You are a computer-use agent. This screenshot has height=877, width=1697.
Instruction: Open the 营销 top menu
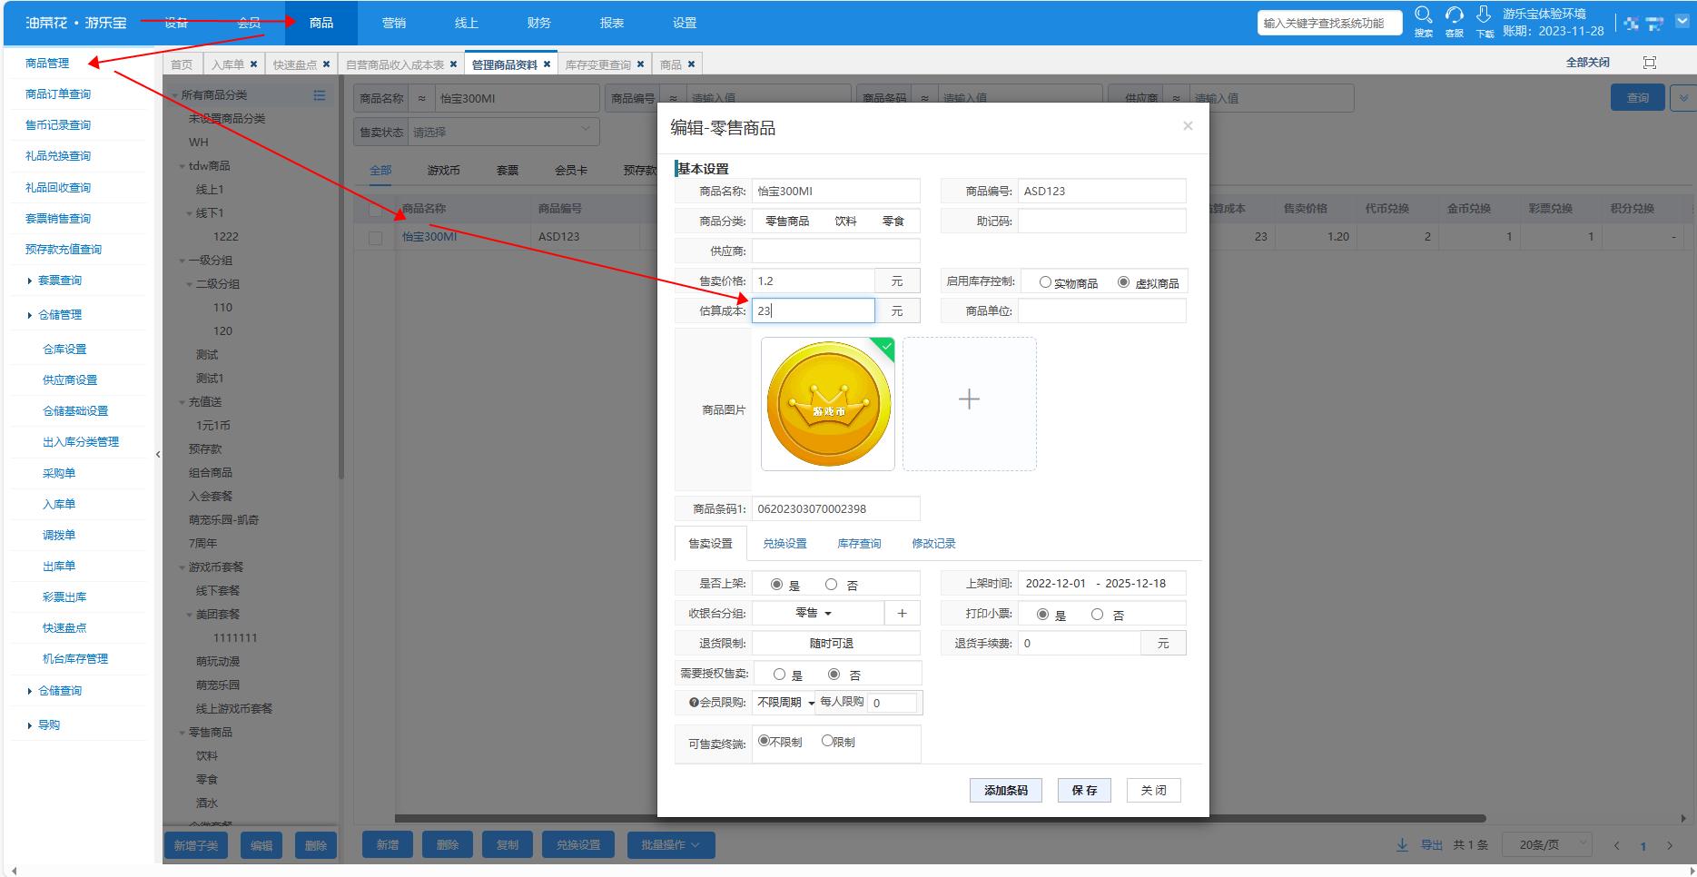394,23
